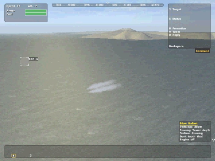Open the Reply command submenu
215x161 pixels.
click(x=175, y=35)
